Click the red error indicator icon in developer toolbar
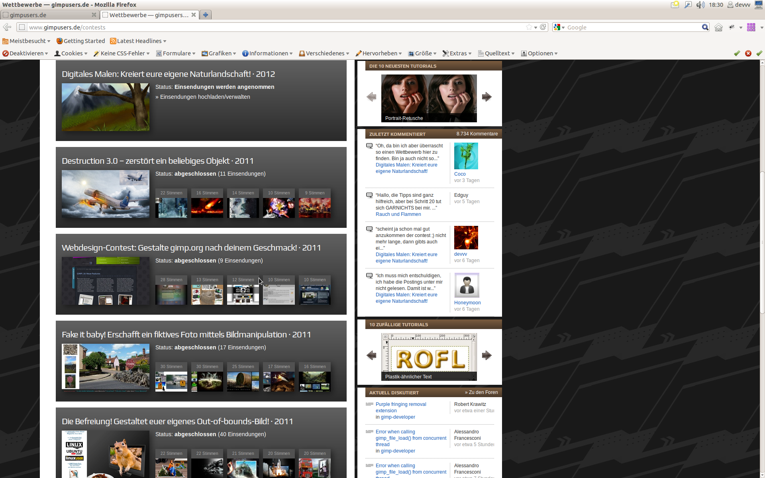The width and height of the screenshot is (765, 478). click(748, 53)
